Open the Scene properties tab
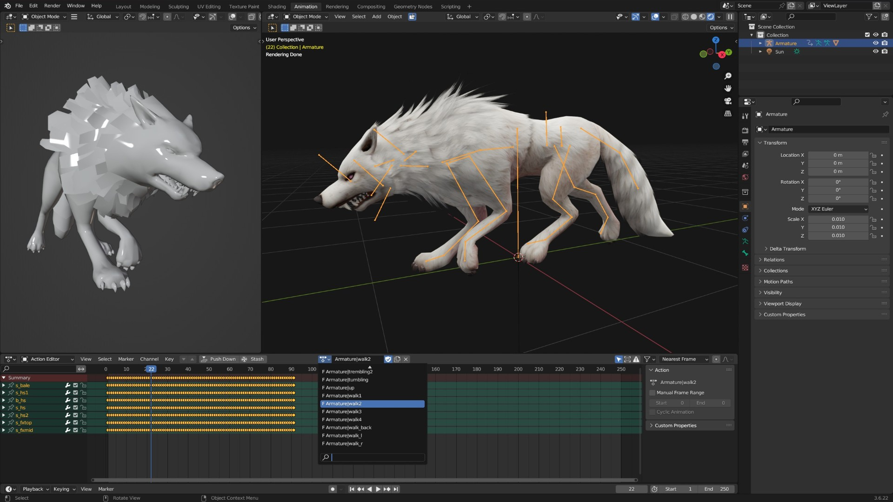893x502 pixels. click(x=745, y=165)
